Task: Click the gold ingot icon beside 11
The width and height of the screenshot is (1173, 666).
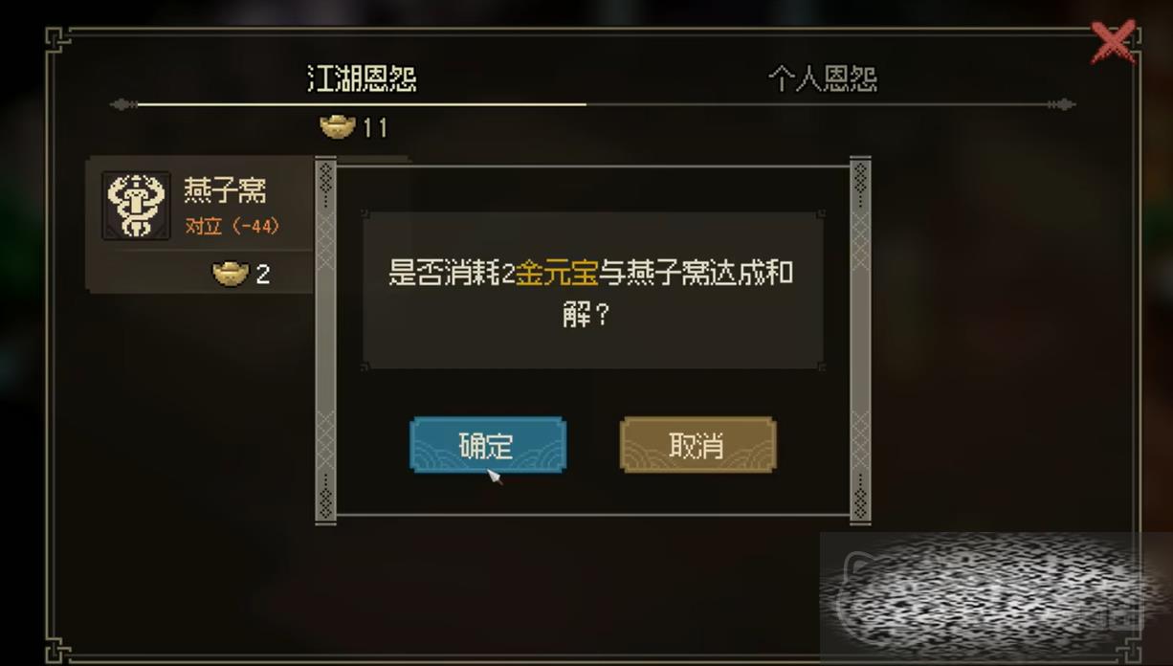Action: [337, 126]
